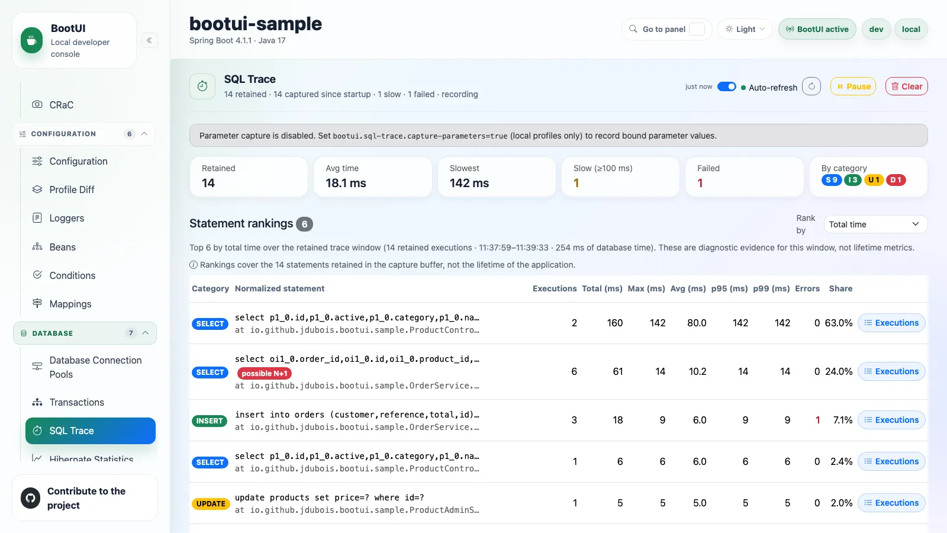Click the search magnifier icon
The width and height of the screenshot is (947, 533).
[633, 29]
